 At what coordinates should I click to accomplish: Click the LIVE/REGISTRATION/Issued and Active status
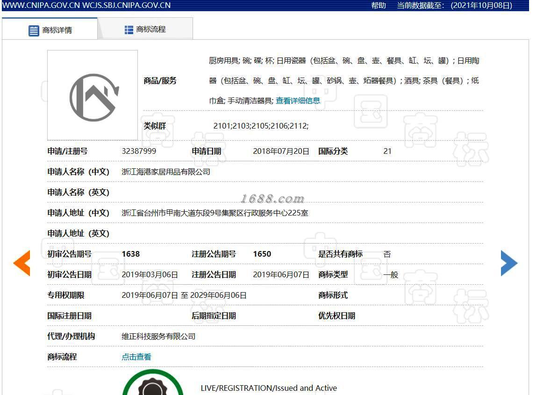point(269,388)
